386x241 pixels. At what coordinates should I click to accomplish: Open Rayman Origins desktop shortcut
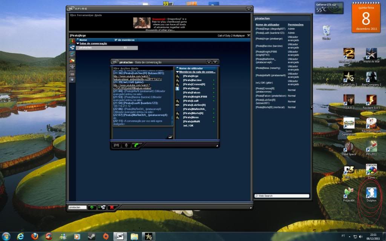(371, 125)
